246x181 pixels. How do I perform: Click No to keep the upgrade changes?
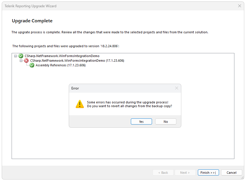[x=166, y=121]
